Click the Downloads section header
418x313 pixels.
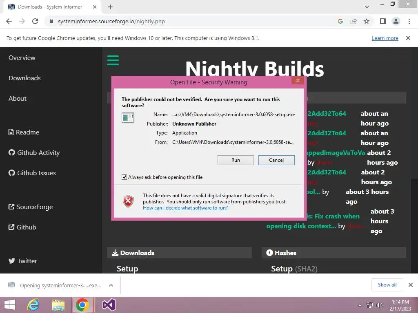[179, 253]
